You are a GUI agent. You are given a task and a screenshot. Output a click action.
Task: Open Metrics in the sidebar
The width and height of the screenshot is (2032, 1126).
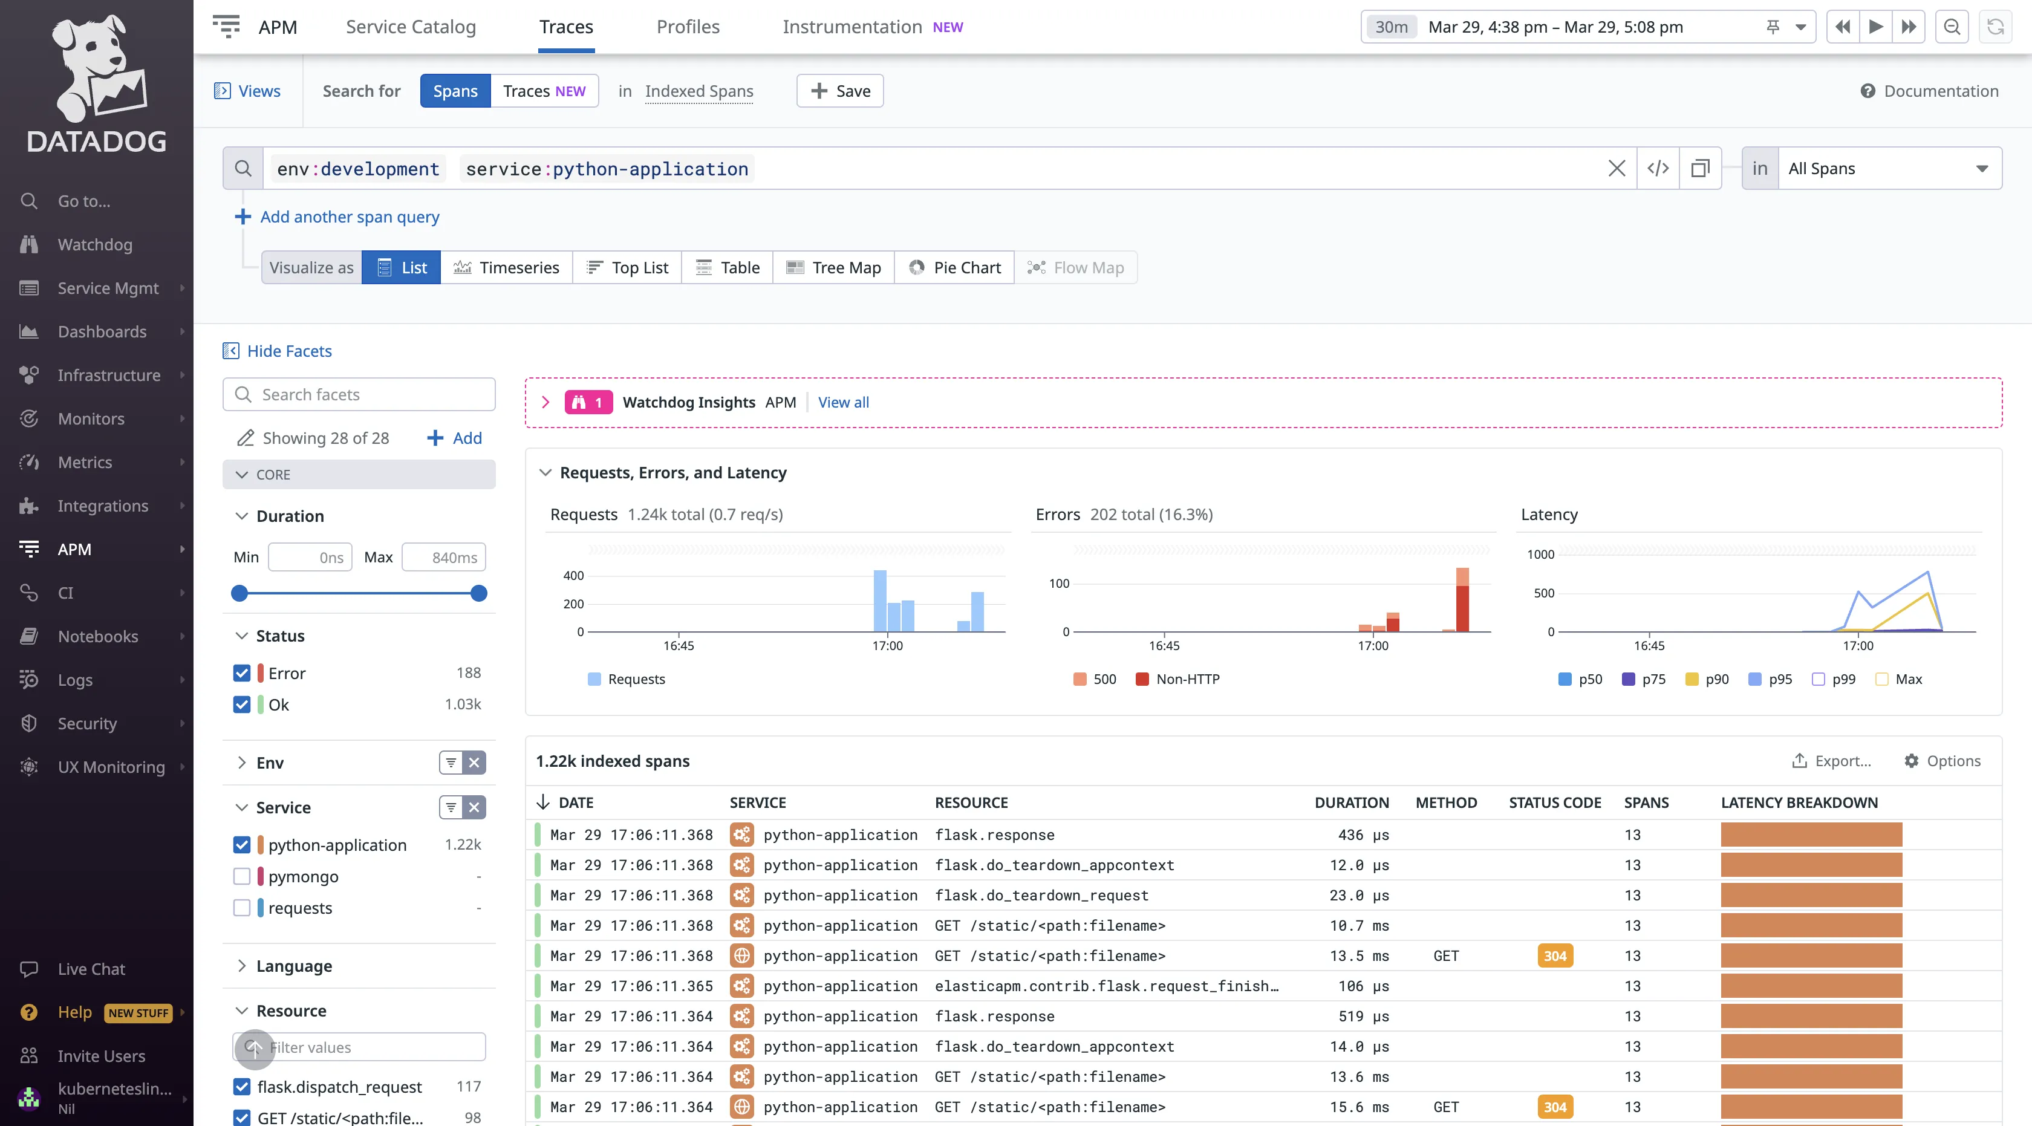(85, 462)
